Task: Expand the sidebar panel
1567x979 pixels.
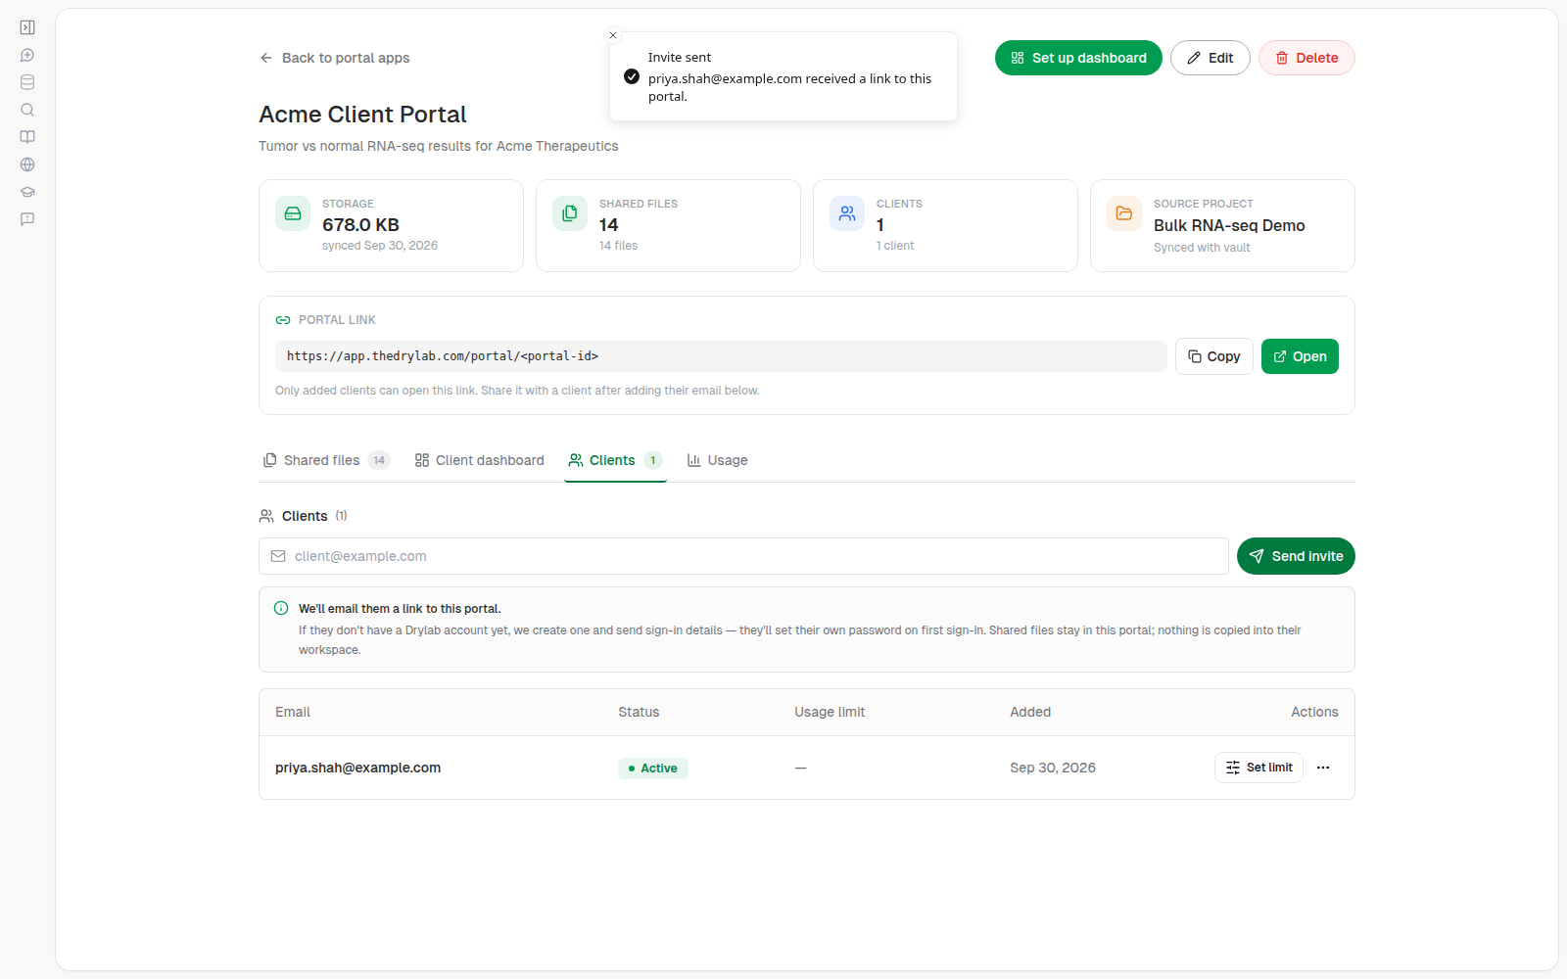Action: click(27, 27)
